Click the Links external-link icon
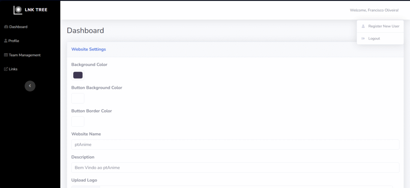This screenshot has height=188, width=410. click(6, 69)
